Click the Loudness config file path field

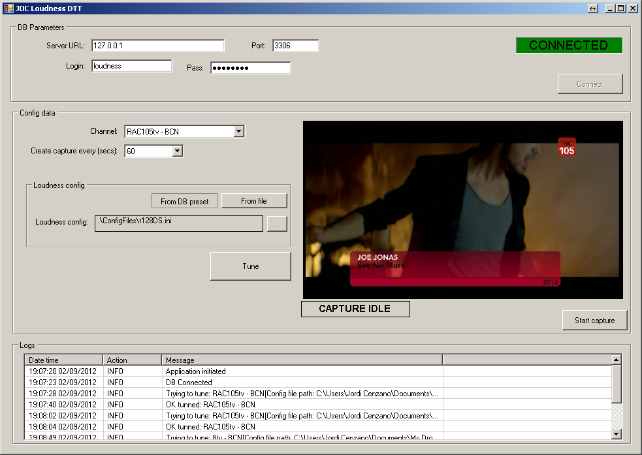coord(179,223)
